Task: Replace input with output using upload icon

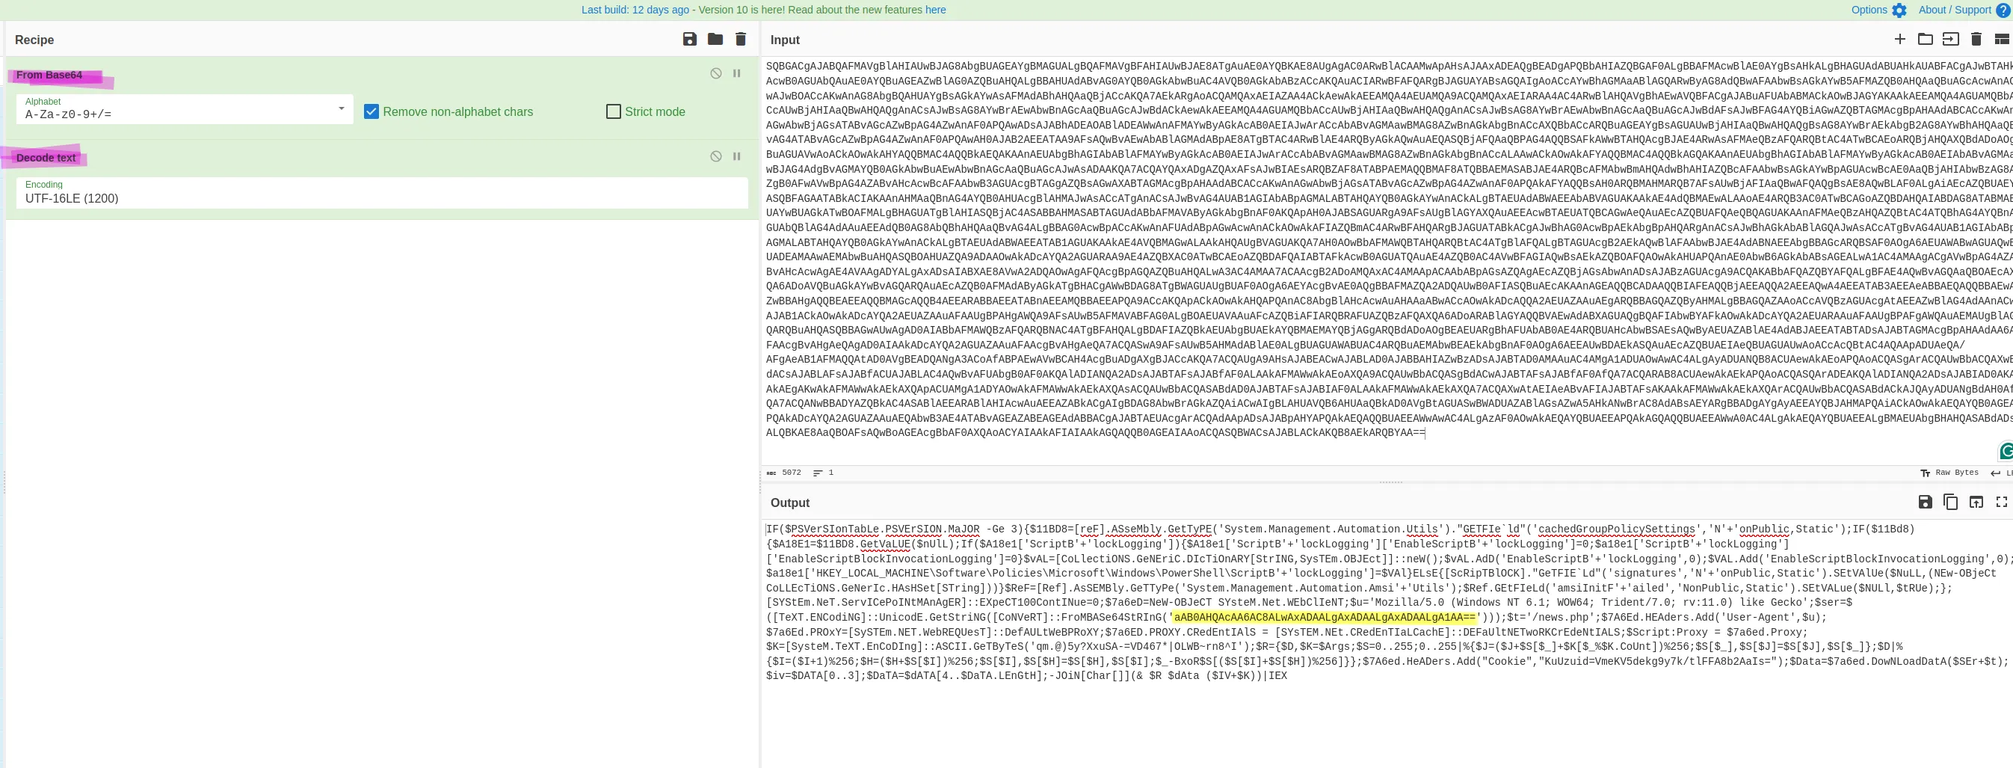Action: coord(1976,502)
